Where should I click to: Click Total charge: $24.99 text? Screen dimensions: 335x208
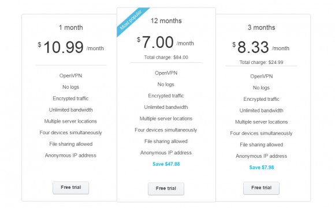tap(261, 62)
